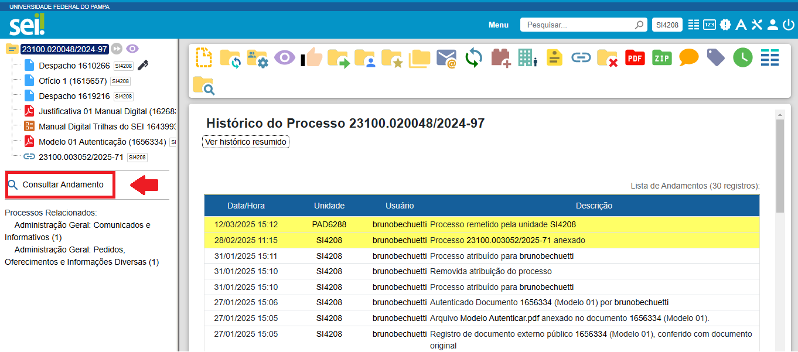Click the orange comment bubble icon
The width and height of the screenshot is (798, 352).
click(688, 57)
